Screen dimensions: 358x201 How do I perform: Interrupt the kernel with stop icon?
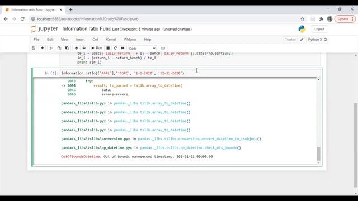click(x=108, y=48)
